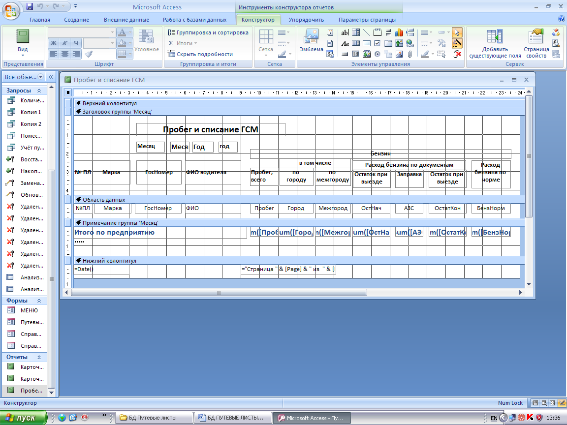Open the Главная tab
Screen dimensions: 567x425
point(40,20)
